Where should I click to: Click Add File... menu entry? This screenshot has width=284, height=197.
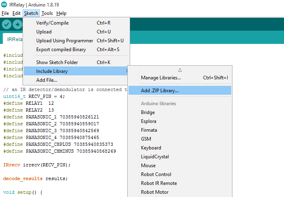coord(47,80)
